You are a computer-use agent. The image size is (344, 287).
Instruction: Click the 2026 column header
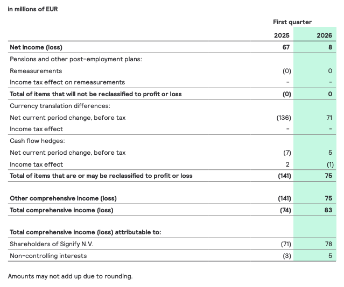pos(324,35)
